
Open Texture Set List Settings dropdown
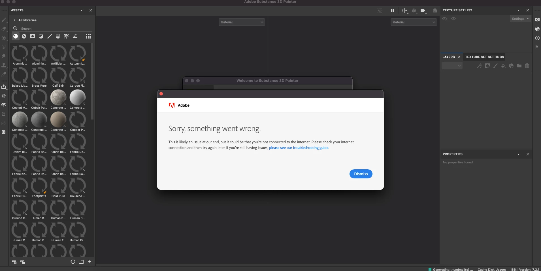[521, 19]
